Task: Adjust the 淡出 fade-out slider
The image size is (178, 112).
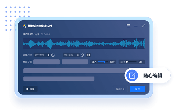Action: (x=131, y=62)
